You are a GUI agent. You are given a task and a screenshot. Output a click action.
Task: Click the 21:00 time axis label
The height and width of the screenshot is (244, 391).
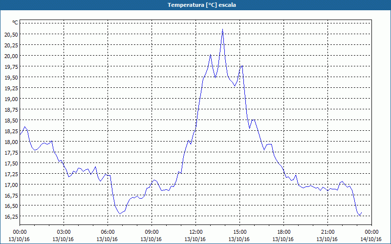(327, 232)
